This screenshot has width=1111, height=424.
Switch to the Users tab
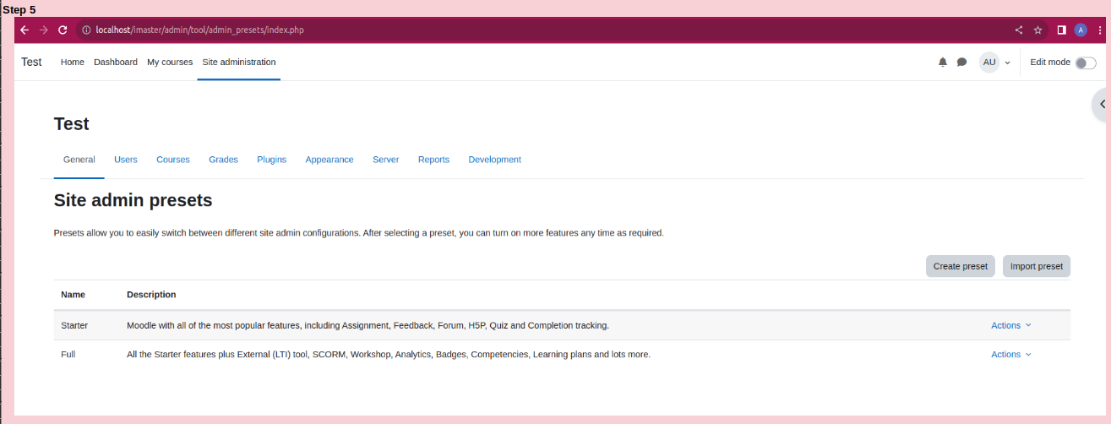(x=126, y=159)
